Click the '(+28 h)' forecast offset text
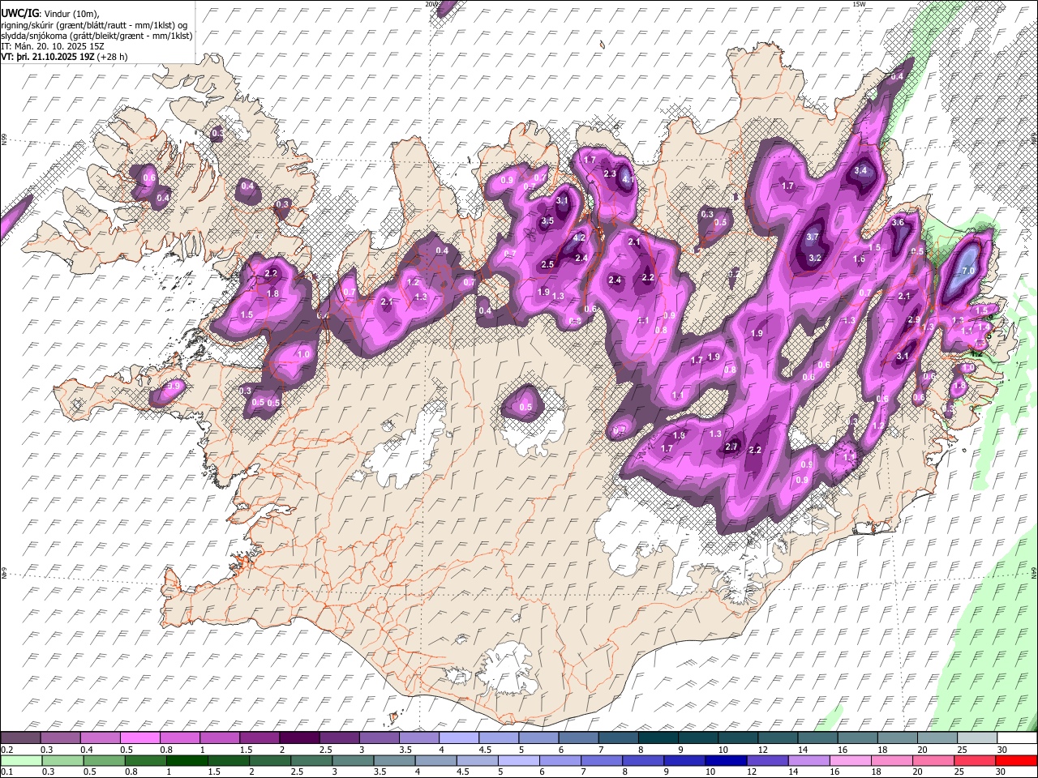Screen dimensions: 1038x778 click(x=113, y=57)
